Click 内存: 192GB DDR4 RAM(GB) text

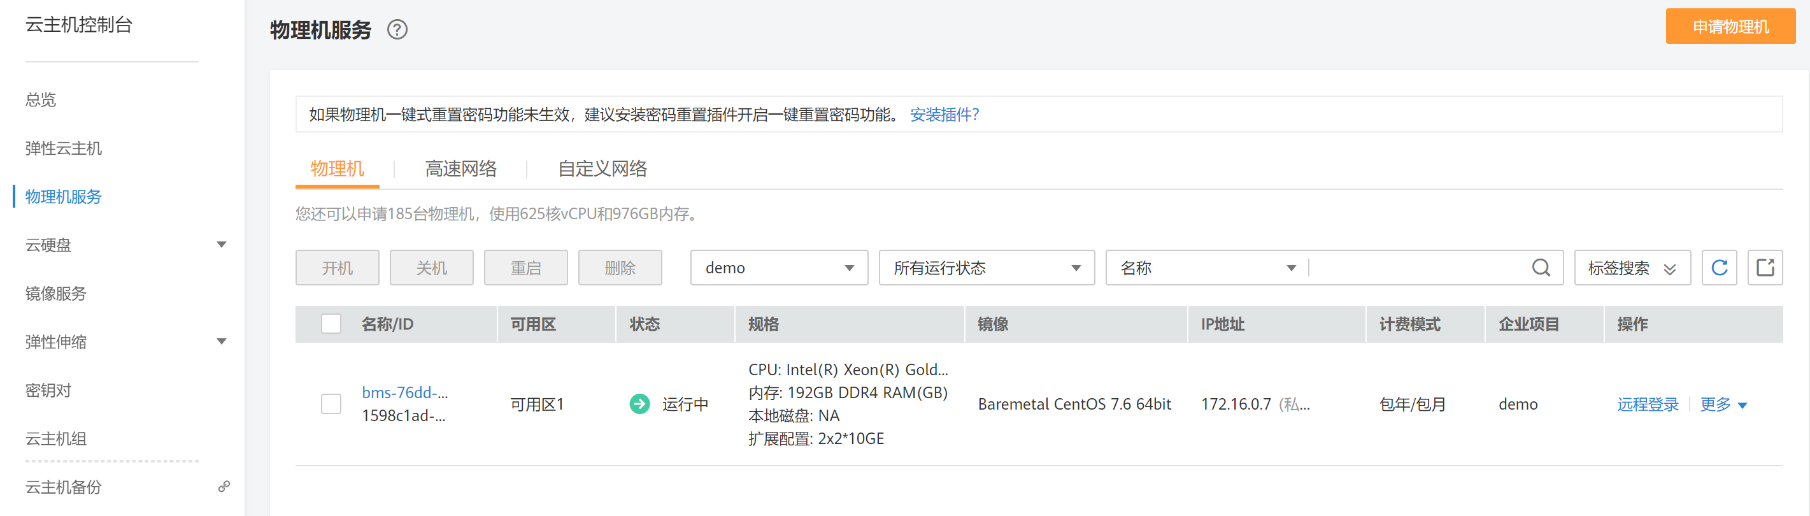click(x=848, y=392)
